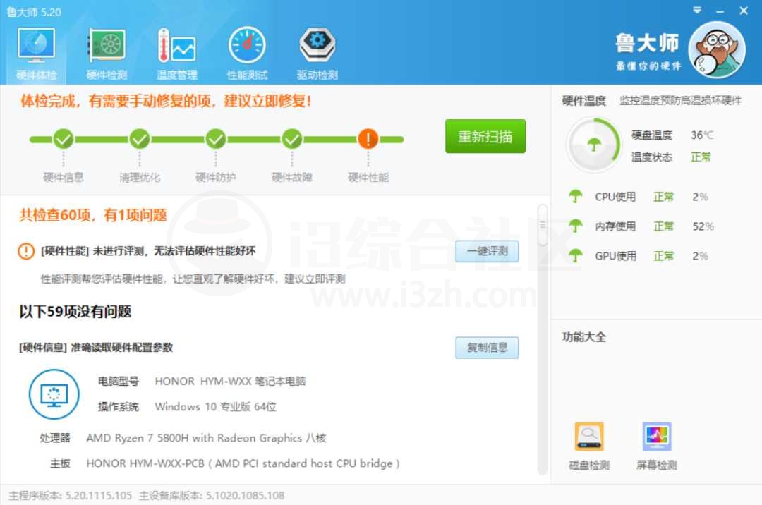The height and width of the screenshot is (505, 762).
Task: Open the 磁盘检测 tool icon
Action: (x=589, y=437)
